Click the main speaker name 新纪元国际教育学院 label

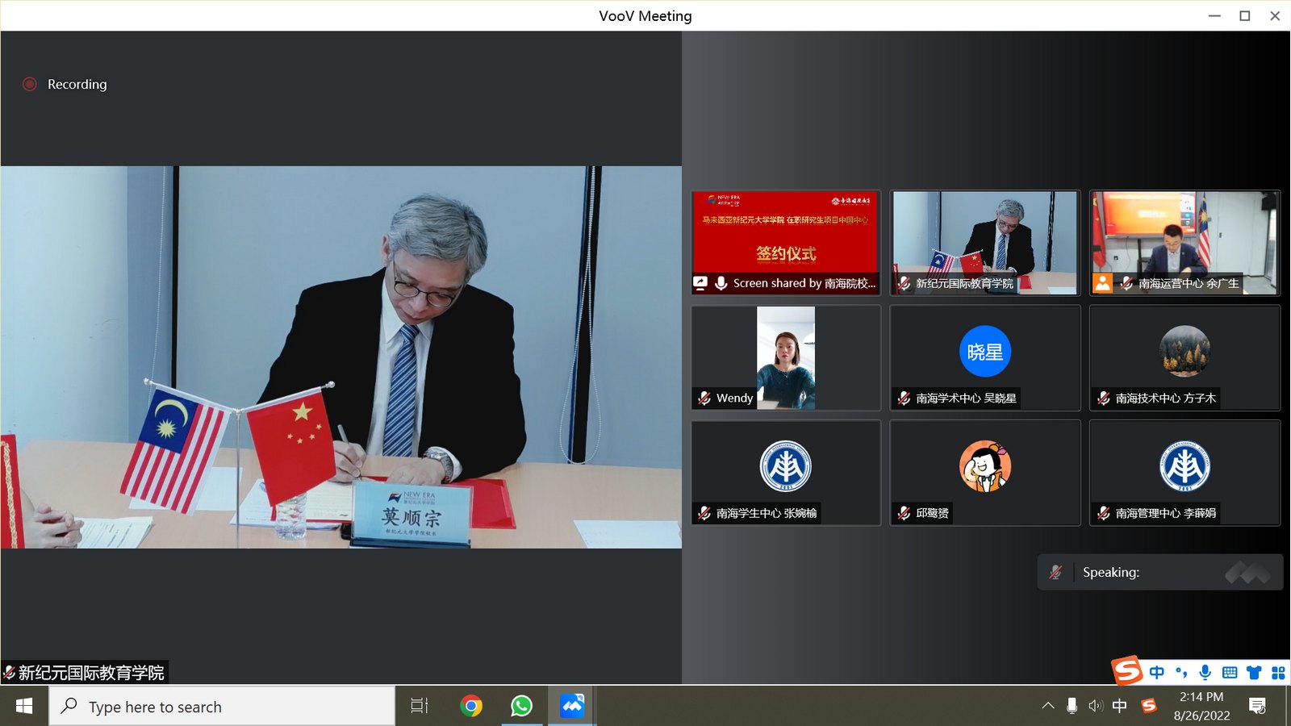click(x=91, y=673)
